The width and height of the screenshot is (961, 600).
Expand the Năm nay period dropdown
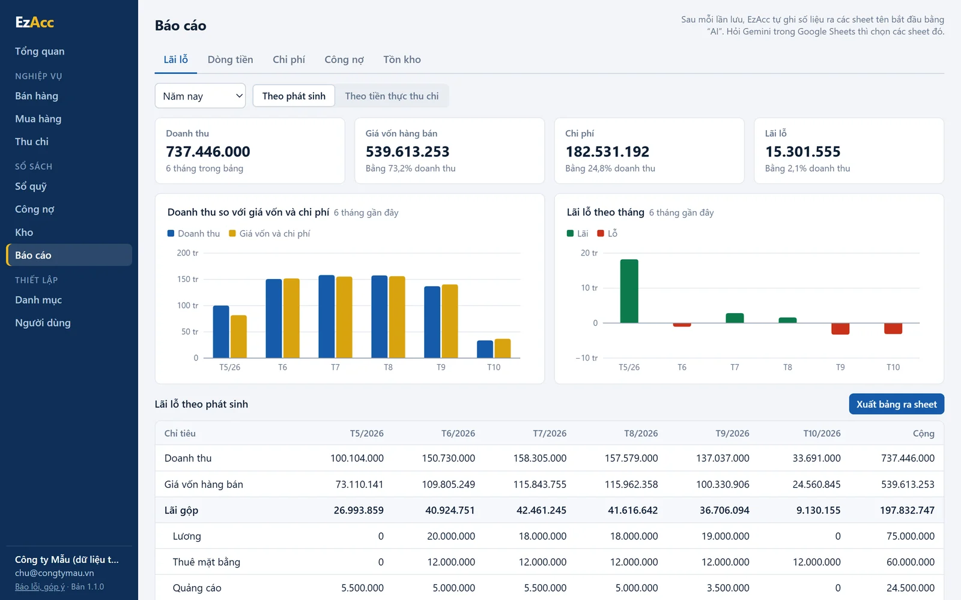pyautogui.click(x=200, y=96)
